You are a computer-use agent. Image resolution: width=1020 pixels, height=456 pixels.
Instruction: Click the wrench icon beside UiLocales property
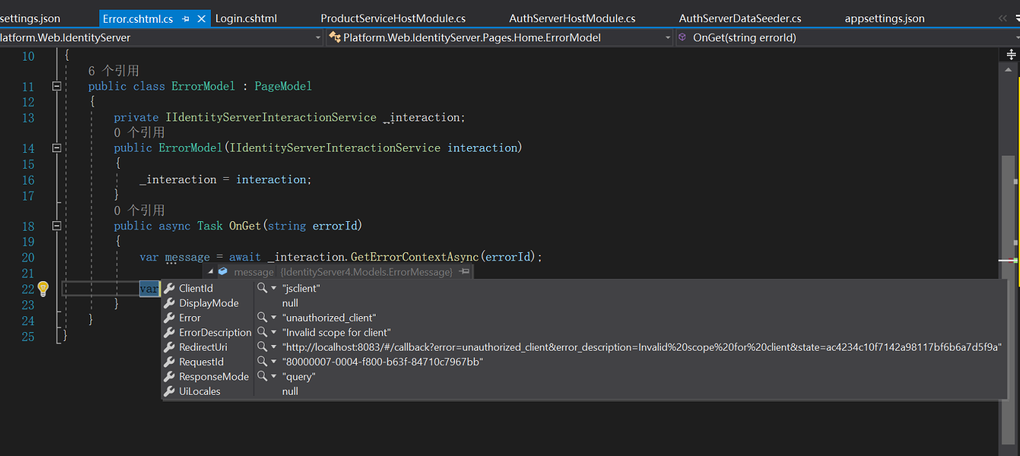point(170,391)
